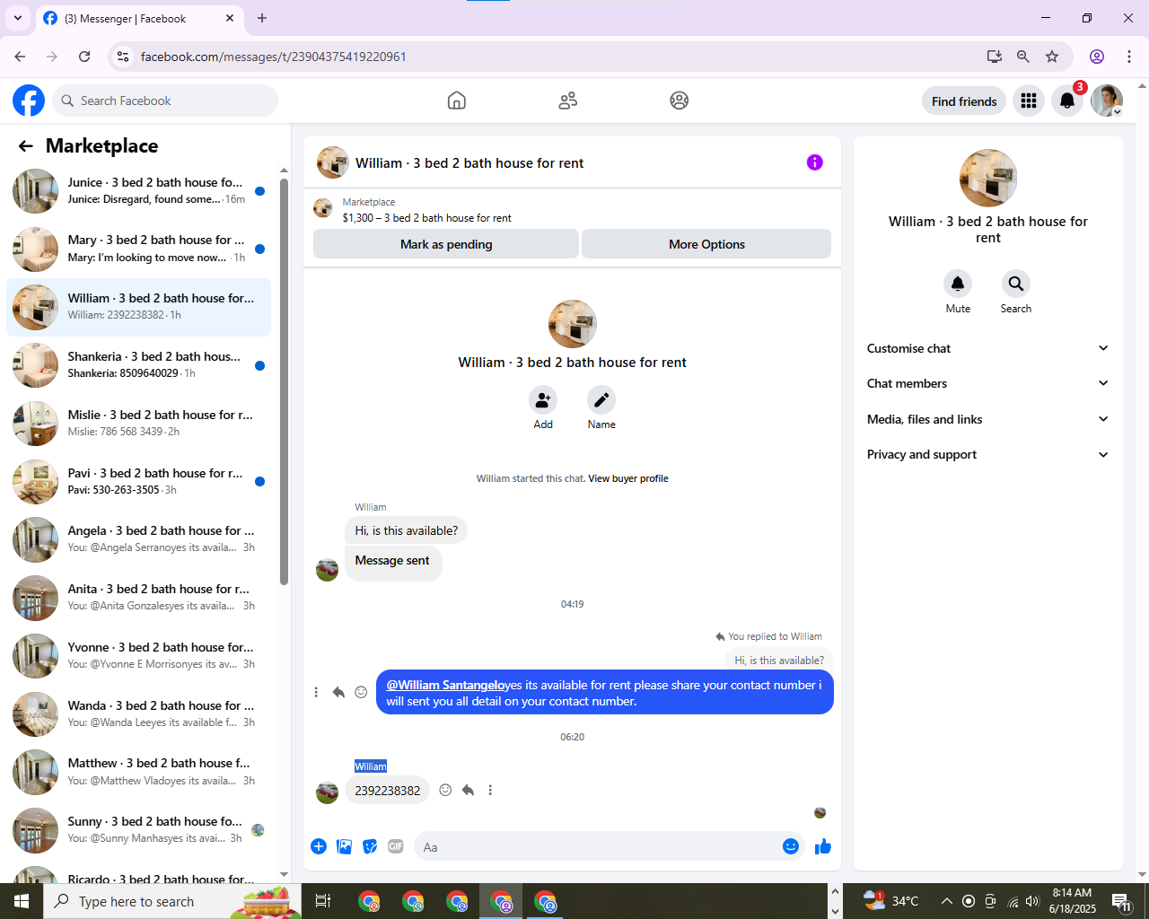1149x919 pixels.
Task: Open Chrome three-dot menu
Action: coord(1129,57)
